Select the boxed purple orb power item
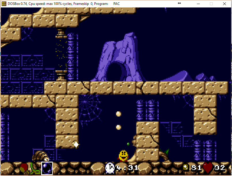 pyautogui.click(x=47, y=168)
